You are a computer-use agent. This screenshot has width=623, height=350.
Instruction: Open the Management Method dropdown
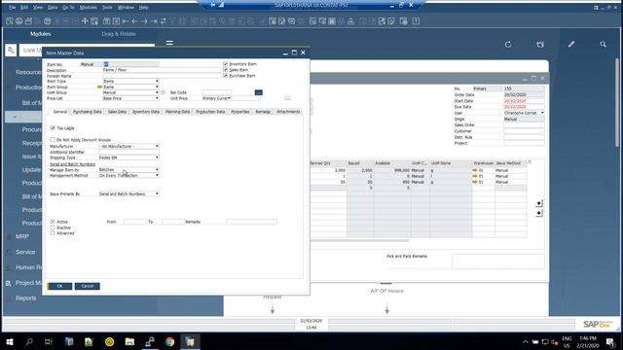157,175
